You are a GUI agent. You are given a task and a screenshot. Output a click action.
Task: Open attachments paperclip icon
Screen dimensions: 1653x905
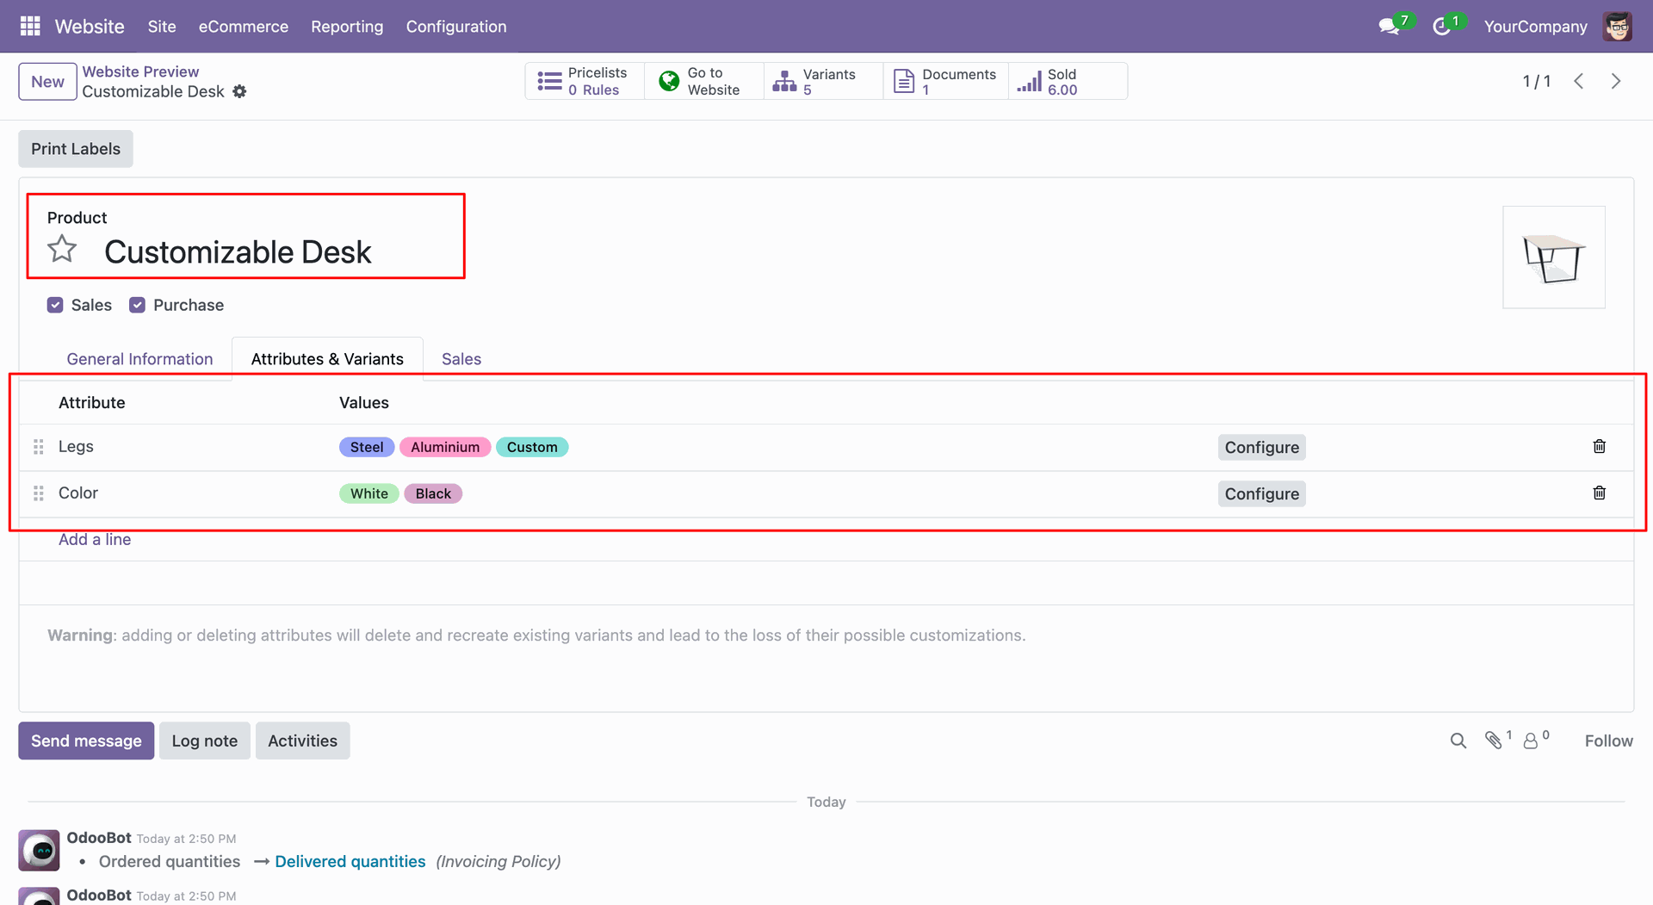click(1494, 741)
